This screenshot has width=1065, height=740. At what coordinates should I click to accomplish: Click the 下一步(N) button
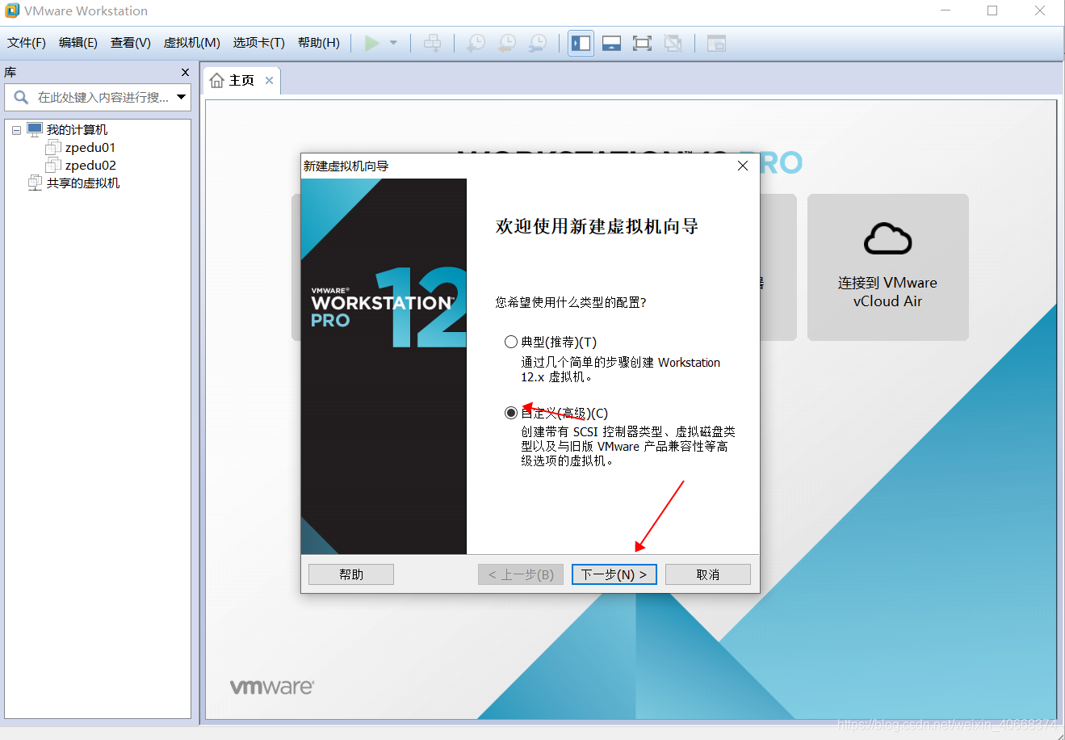pyautogui.click(x=614, y=574)
